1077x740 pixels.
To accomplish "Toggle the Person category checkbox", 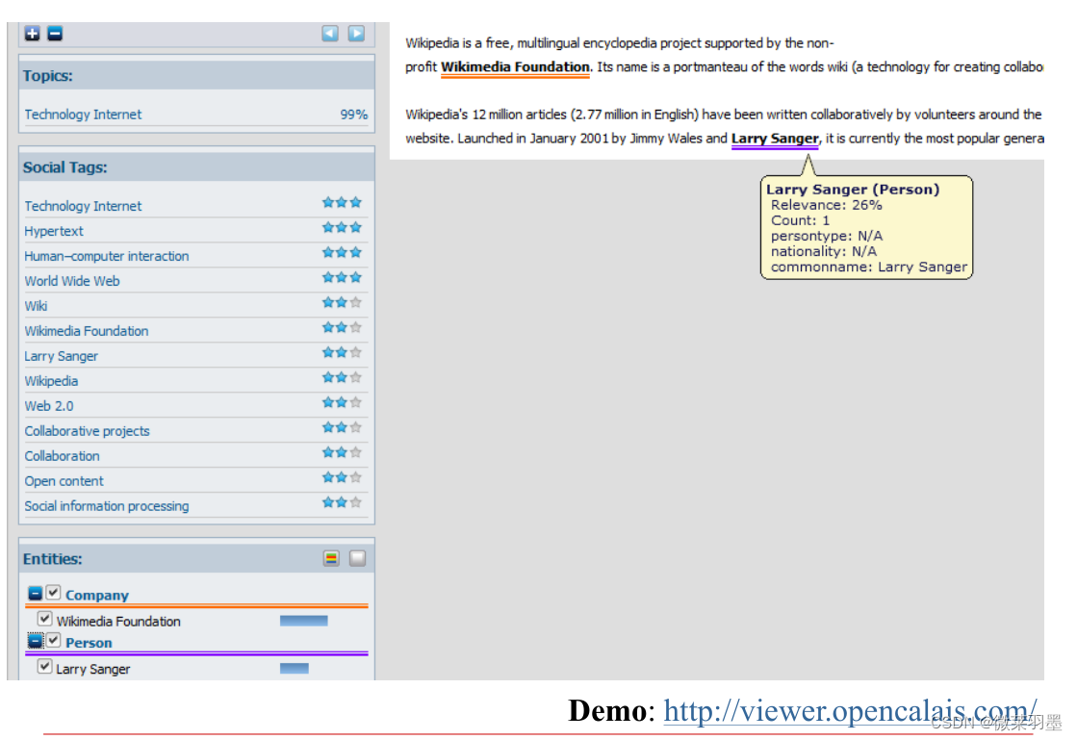I will click(x=54, y=641).
